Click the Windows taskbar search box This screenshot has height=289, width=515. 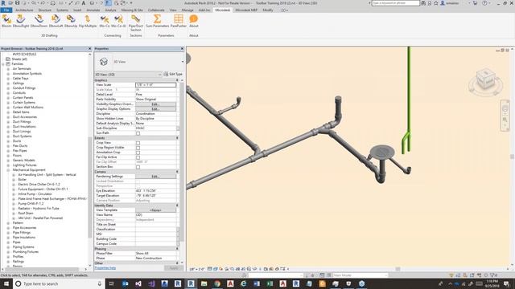point(59,283)
